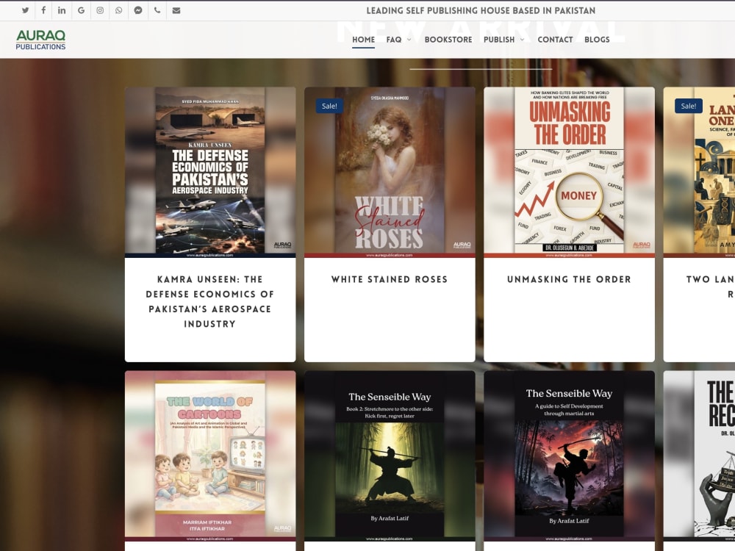Open White Stained Roses book cover
735x551 pixels.
390,172
